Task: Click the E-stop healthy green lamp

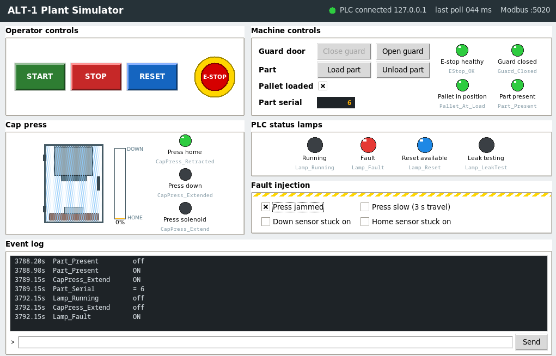Action: 462,50
